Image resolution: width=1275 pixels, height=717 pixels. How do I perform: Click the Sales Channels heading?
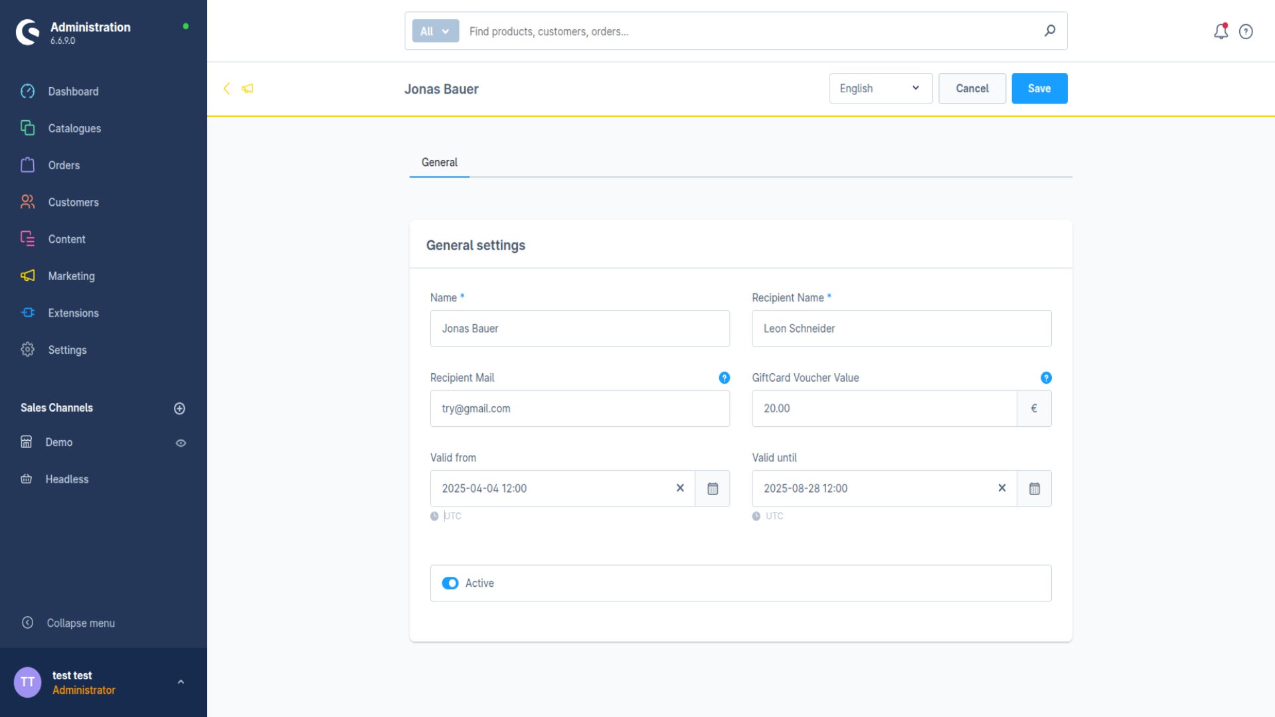coord(56,408)
